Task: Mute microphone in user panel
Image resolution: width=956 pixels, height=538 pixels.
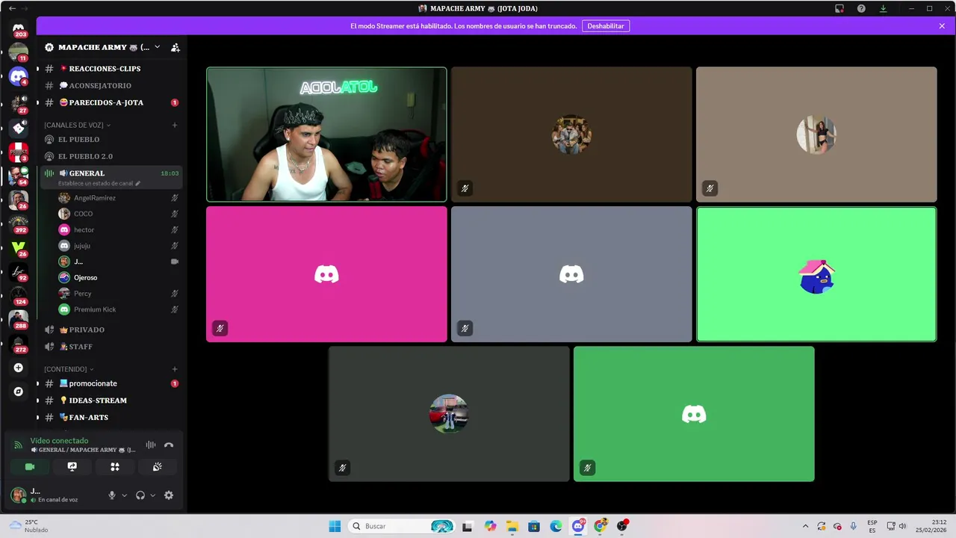Action: 112,495
